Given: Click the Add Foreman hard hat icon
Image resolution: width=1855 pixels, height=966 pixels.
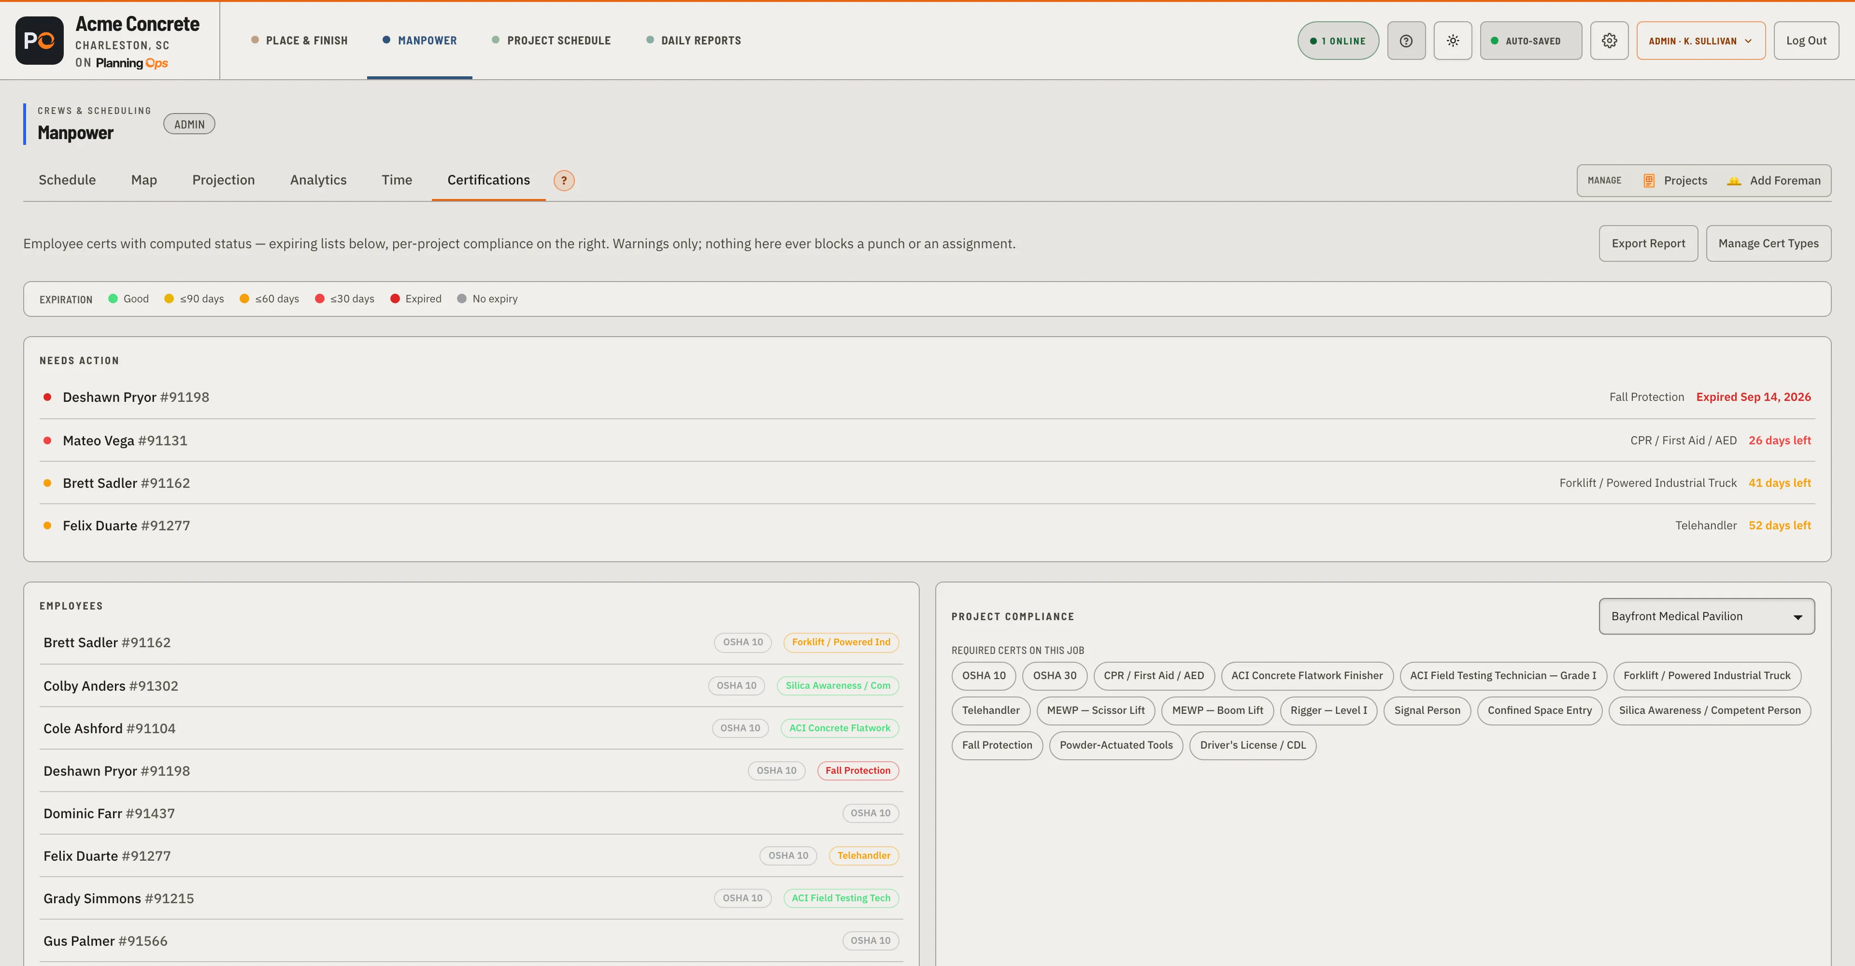Looking at the screenshot, I should click(1734, 181).
